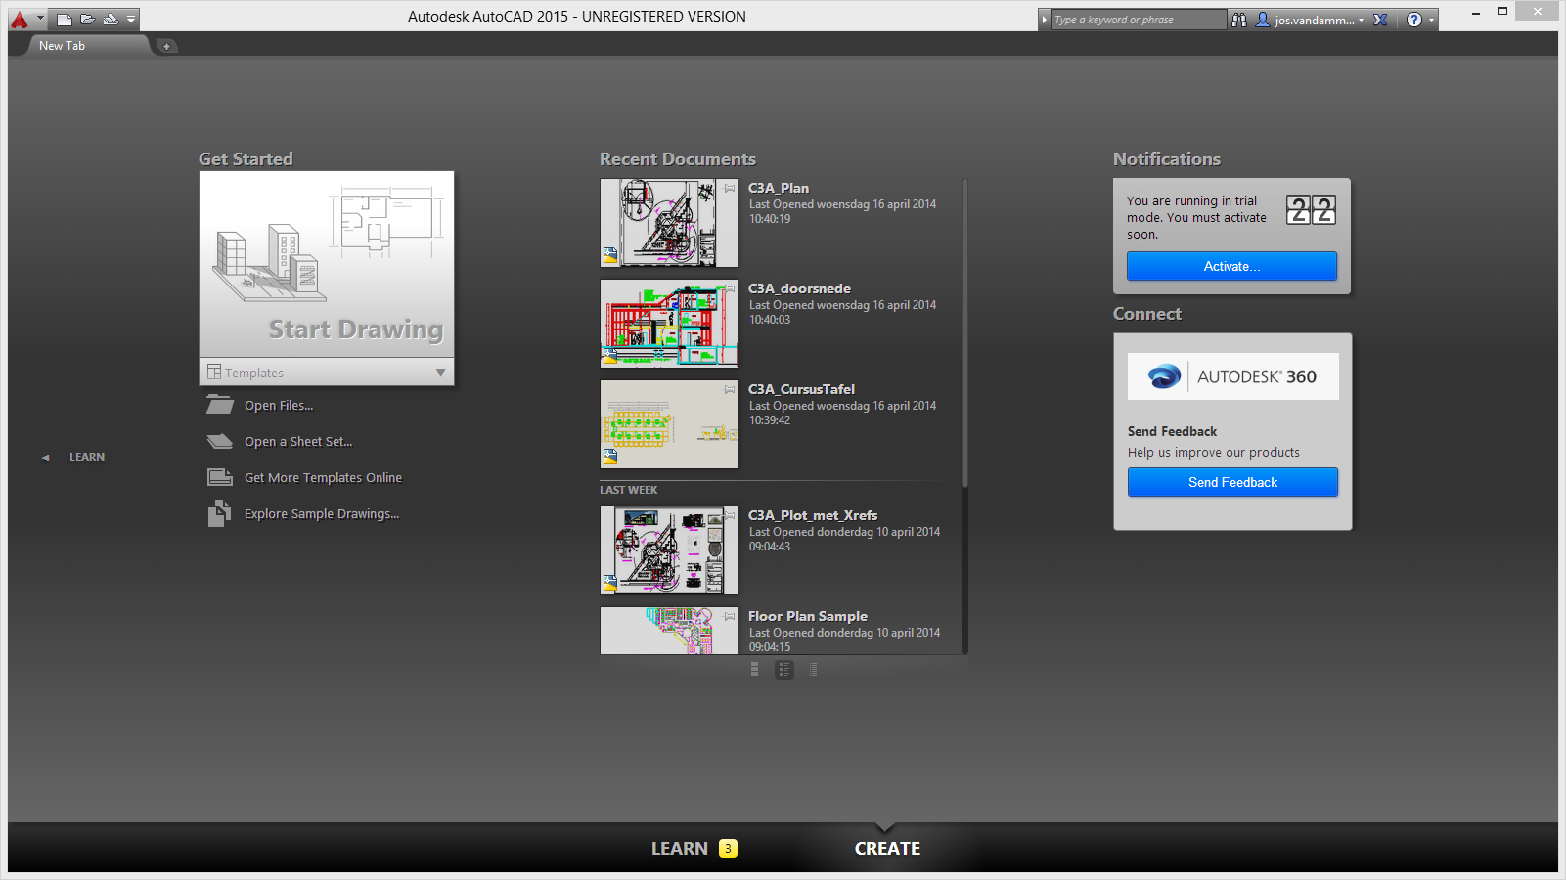Click the C3A_doorsnede document title
Image resolution: width=1566 pixels, height=880 pixels.
[799, 288]
